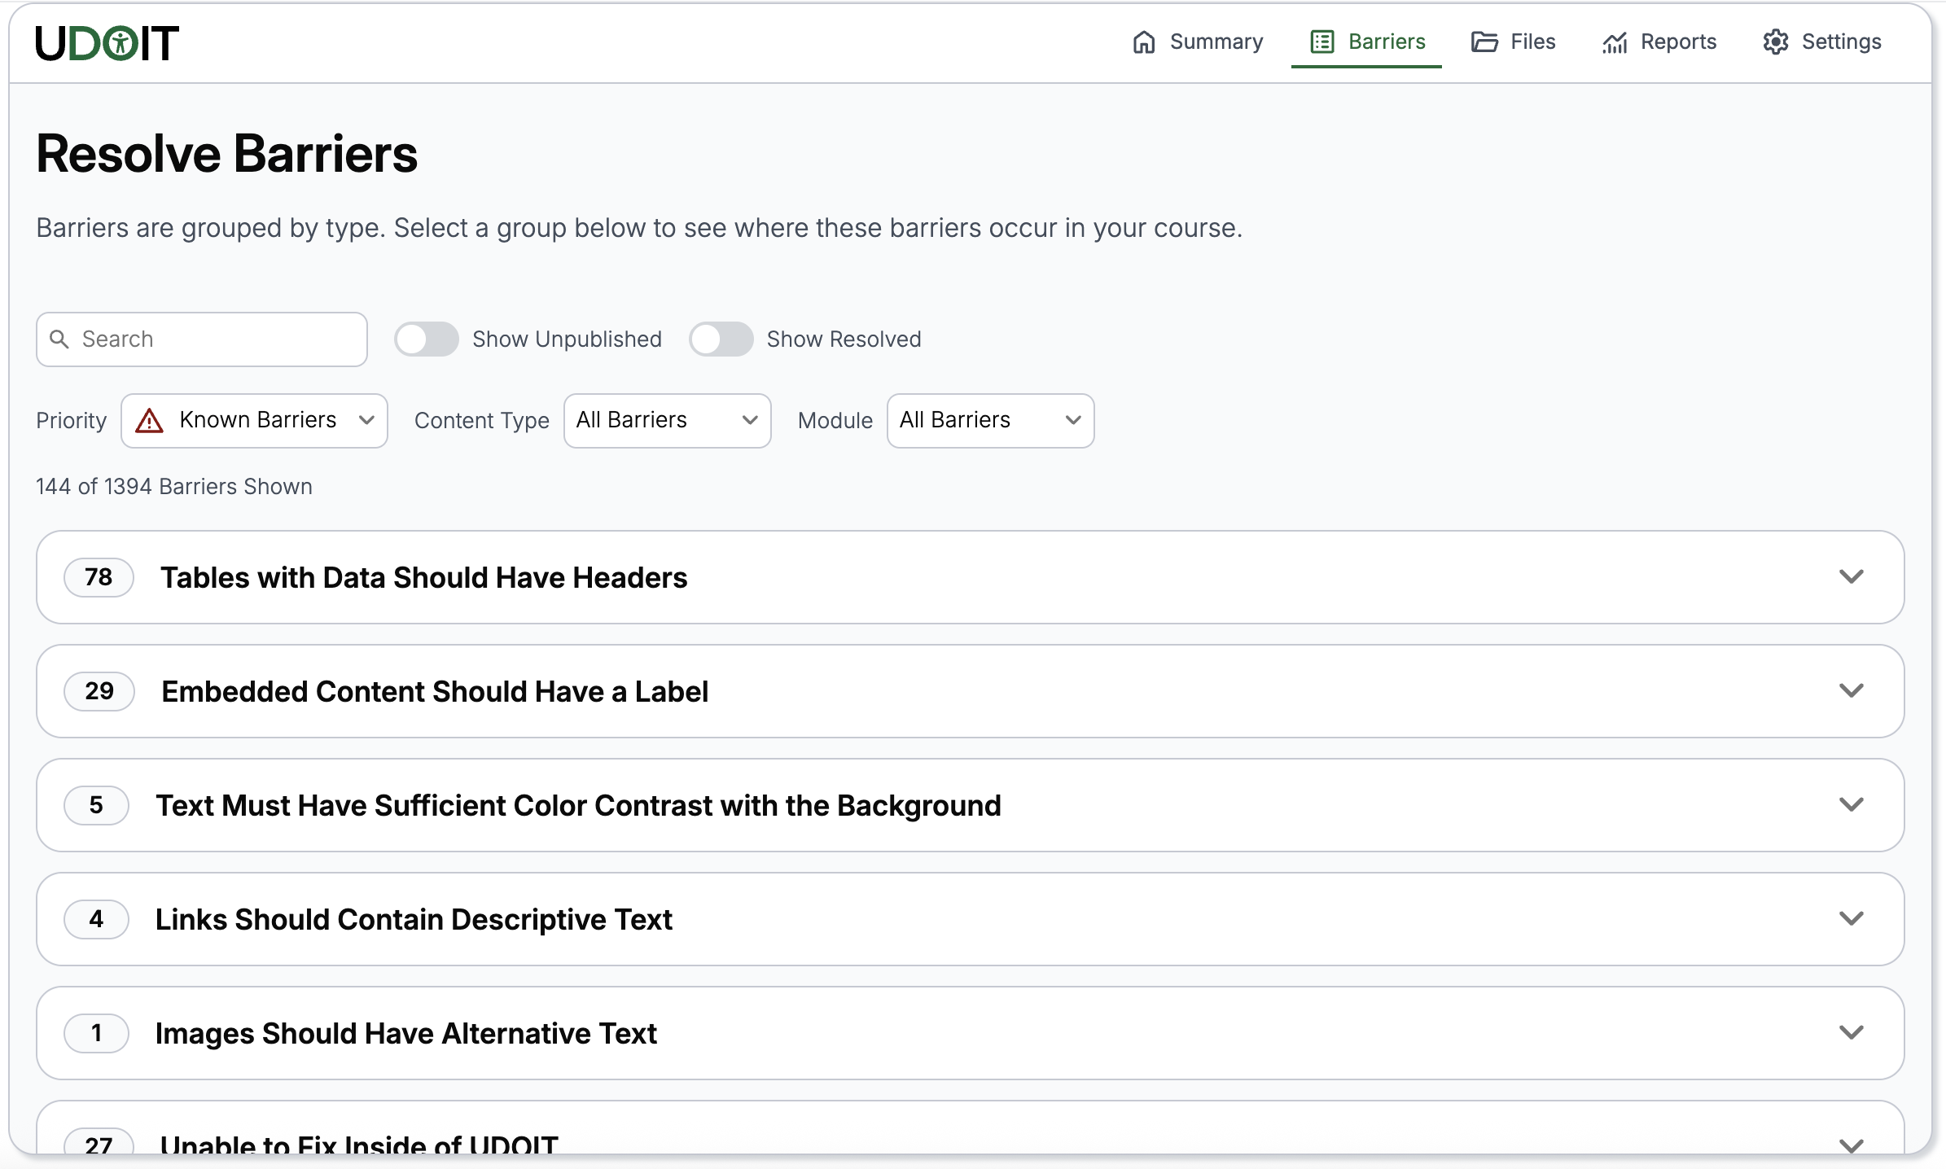1946x1169 pixels.
Task: Select the Barriers tab label
Action: [1387, 42]
